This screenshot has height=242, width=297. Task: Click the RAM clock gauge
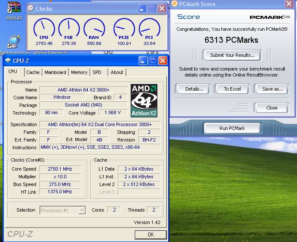(94, 27)
